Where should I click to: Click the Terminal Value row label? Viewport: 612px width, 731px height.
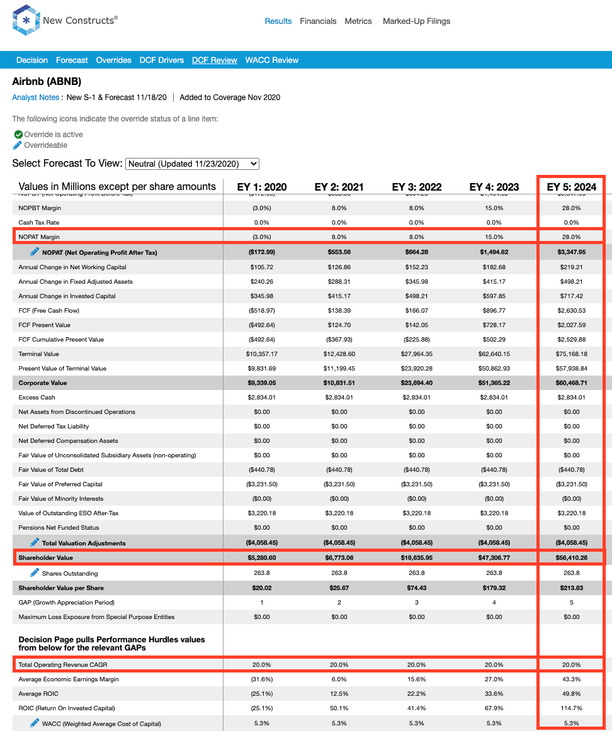click(x=38, y=354)
